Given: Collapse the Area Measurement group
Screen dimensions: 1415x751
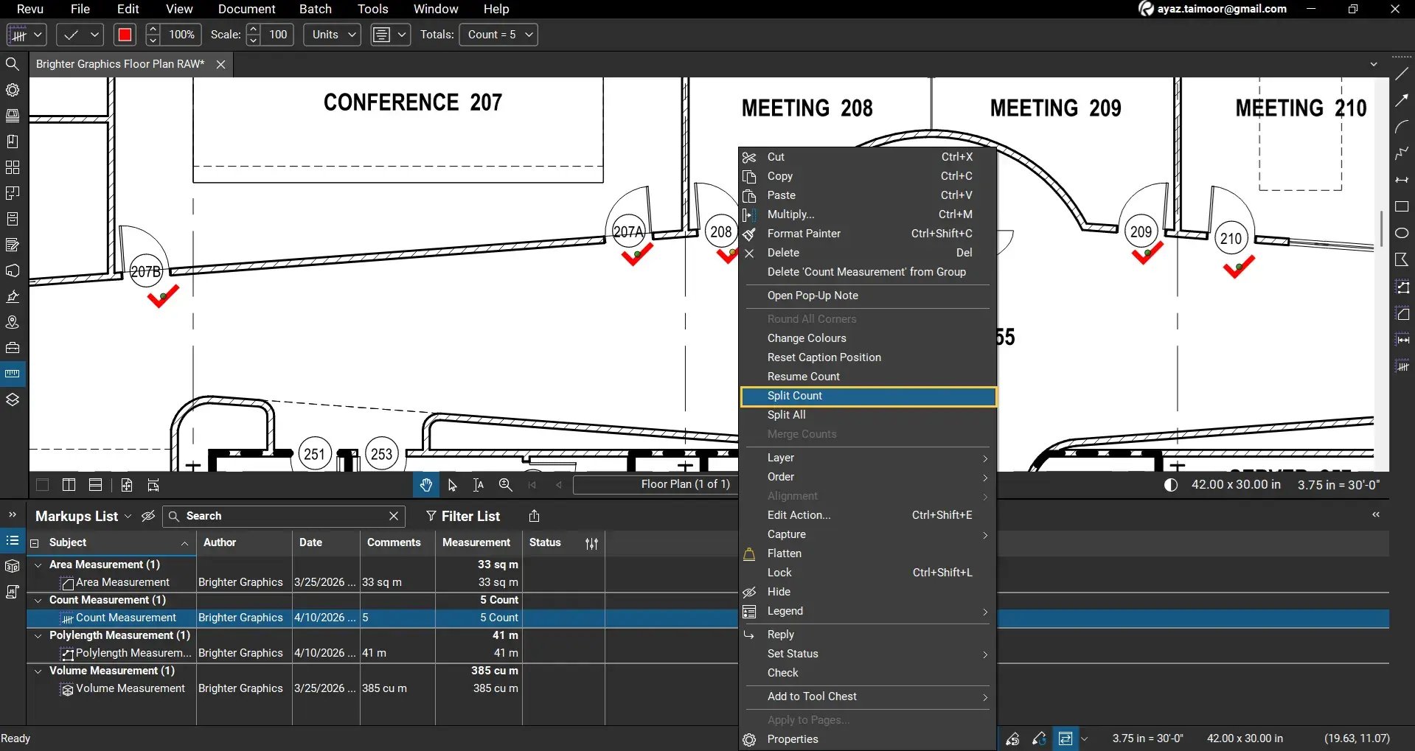Looking at the screenshot, I should click(38, 565).
